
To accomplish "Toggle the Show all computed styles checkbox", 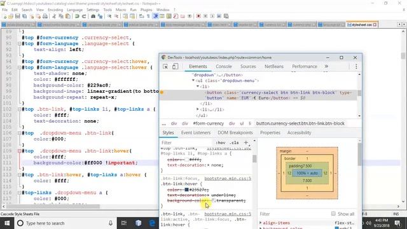I will point(333,214).
